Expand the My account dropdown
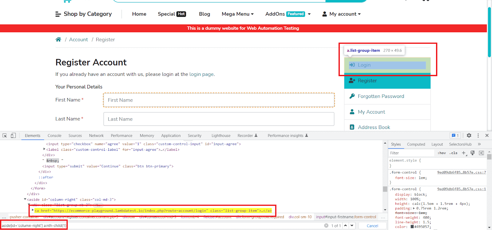 (342, 14)
